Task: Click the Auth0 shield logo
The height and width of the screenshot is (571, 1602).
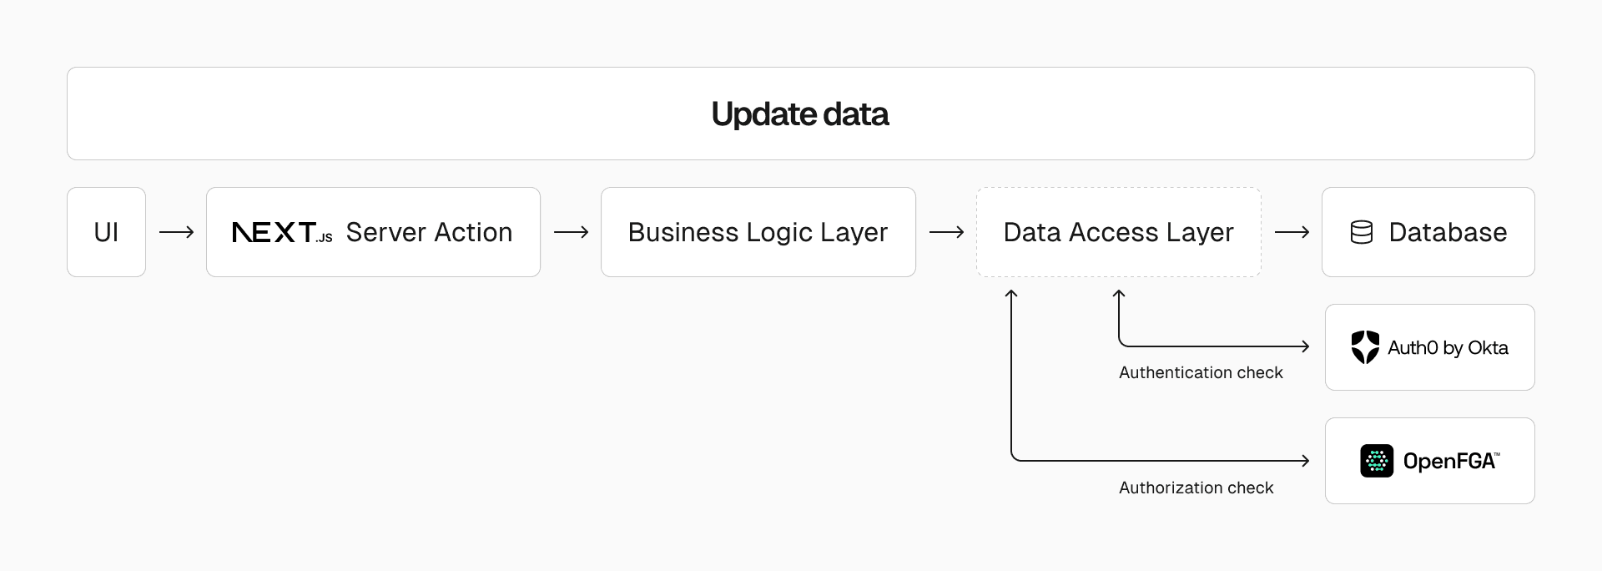Action: pos(1365,347)
